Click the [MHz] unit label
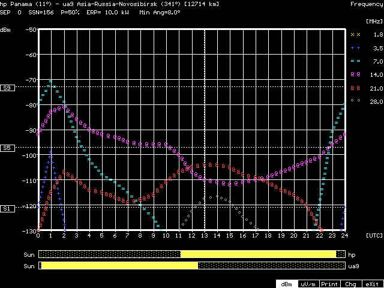Image resolution: width=384 pixels, height=288 pixels. [x=374, y=21]
